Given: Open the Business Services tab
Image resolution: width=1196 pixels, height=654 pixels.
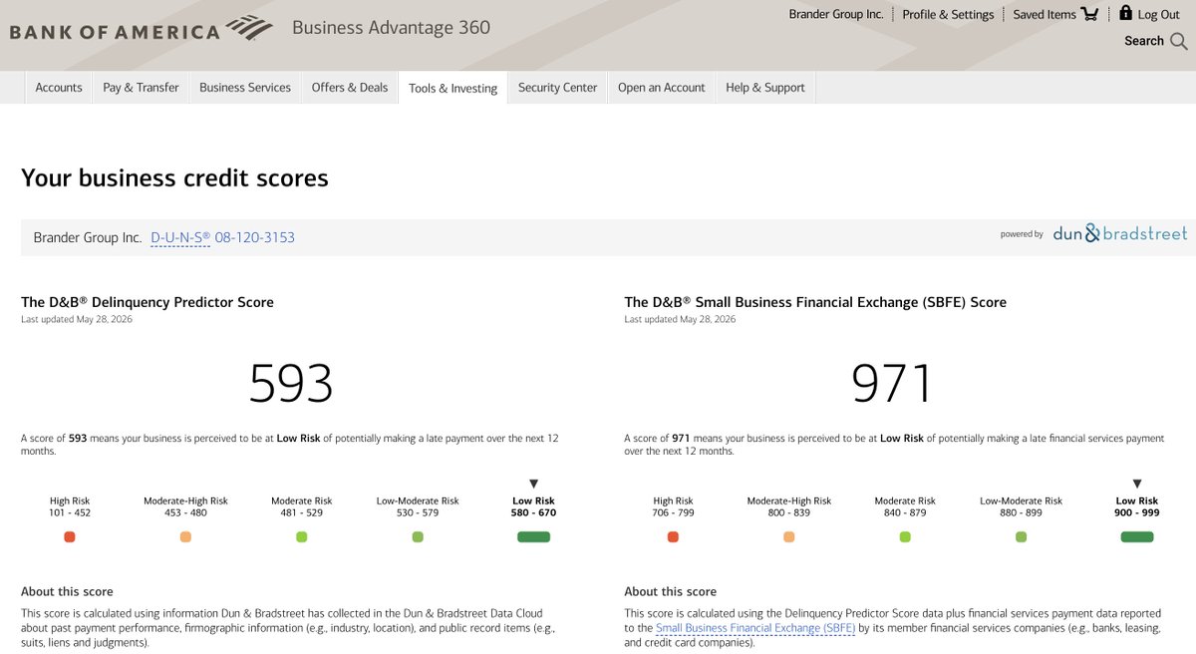Looking at the screenshot, I should pos(245,88).
